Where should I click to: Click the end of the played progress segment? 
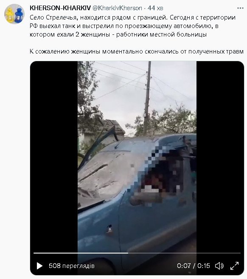(x=128, y=253)
